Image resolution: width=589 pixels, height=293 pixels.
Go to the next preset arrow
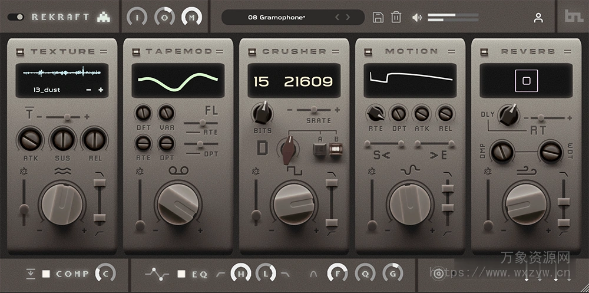pyautogui.click(x=348, y=17)
